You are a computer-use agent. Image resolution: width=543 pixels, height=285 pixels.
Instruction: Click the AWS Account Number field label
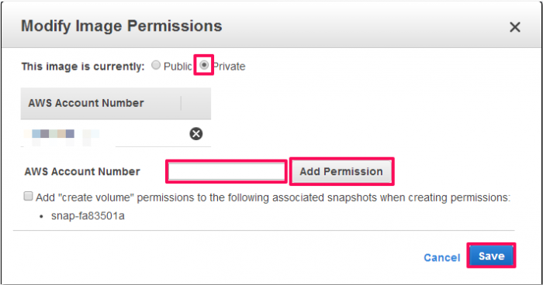[82, 172]
